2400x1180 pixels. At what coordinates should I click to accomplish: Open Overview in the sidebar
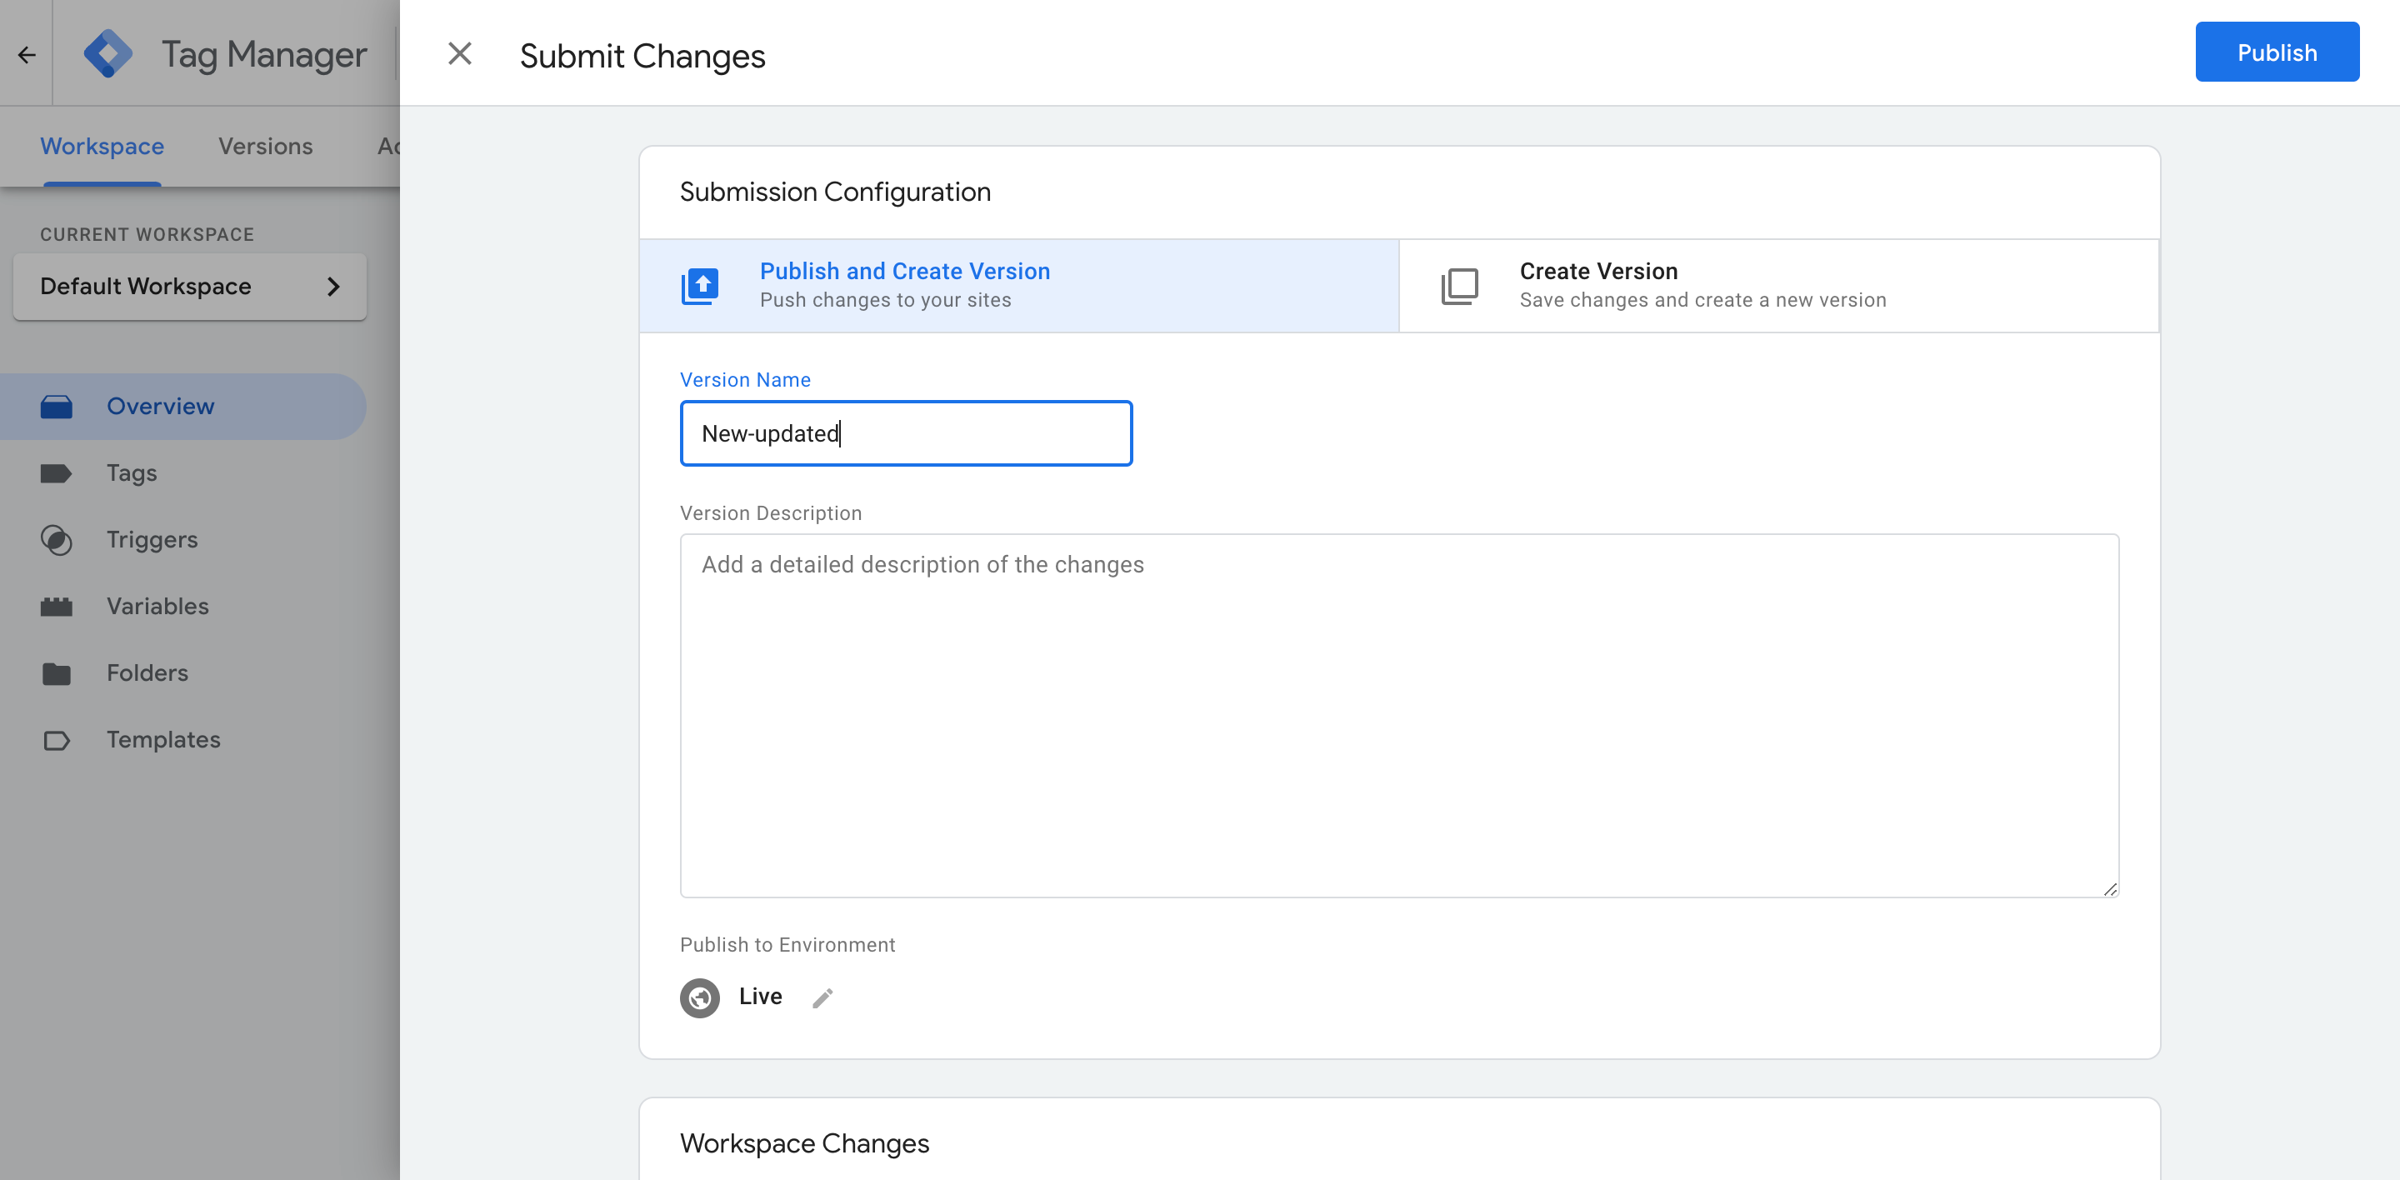pyautogui.click(x=182, y=406)
